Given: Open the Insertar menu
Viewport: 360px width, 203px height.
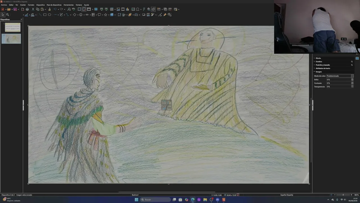Looking at the screenshot, I should coord(23,5).
